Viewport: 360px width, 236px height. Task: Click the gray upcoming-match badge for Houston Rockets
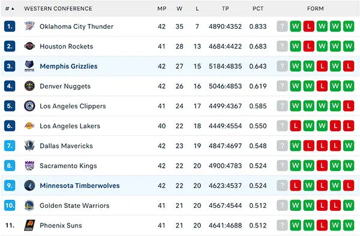tap(282, 46)
